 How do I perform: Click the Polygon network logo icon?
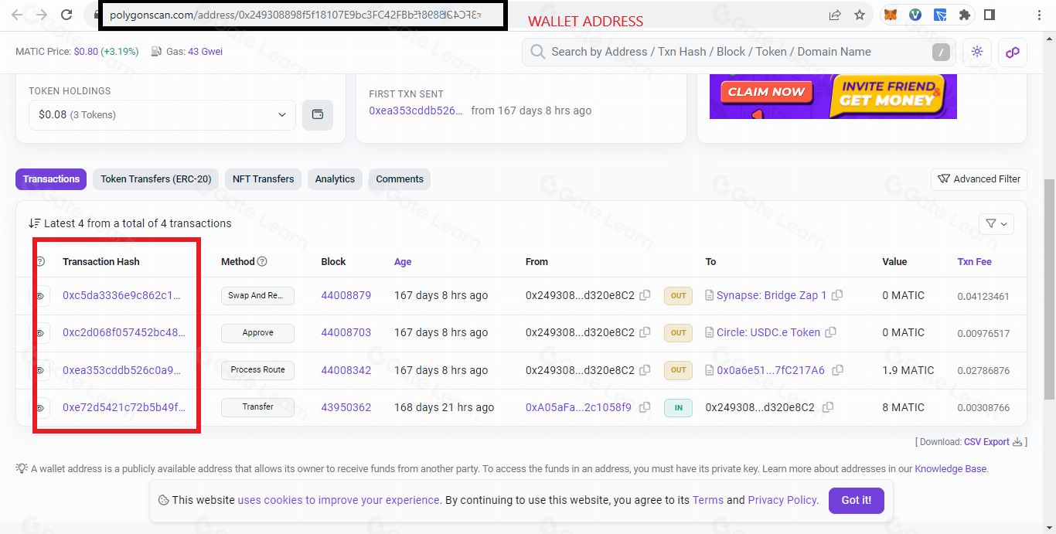[1012, 52]
